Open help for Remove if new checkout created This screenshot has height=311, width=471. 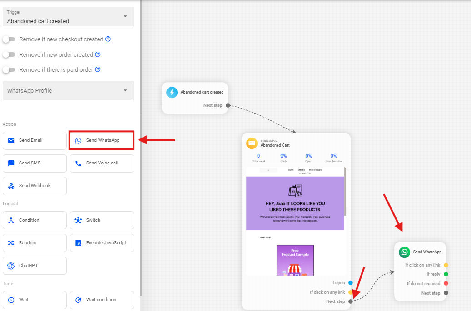click(x=108, y=39)
